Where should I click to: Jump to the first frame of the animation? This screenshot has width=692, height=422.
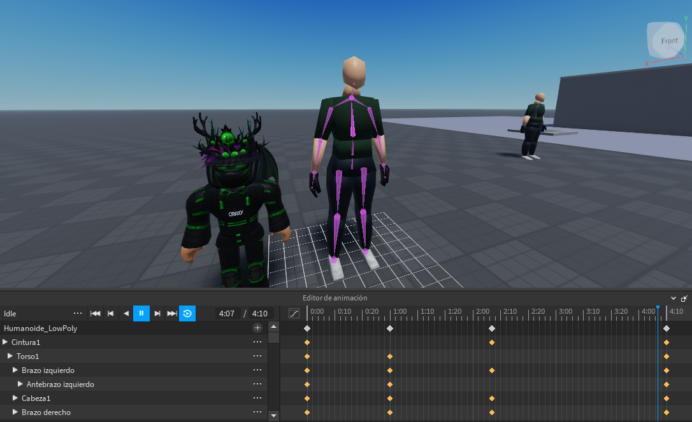coord(95,313)
